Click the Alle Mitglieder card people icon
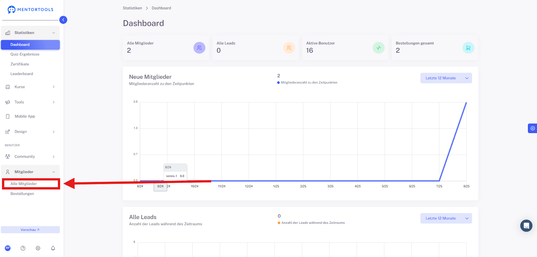This screenshot has width=537, height=257. (199, 48)
